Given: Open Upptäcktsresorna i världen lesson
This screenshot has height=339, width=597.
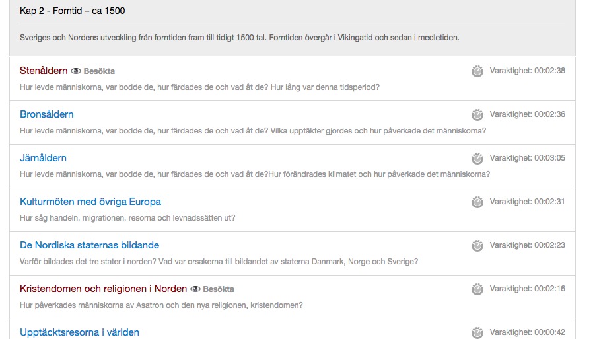Looking at the screenshot, I should [79, 332].
